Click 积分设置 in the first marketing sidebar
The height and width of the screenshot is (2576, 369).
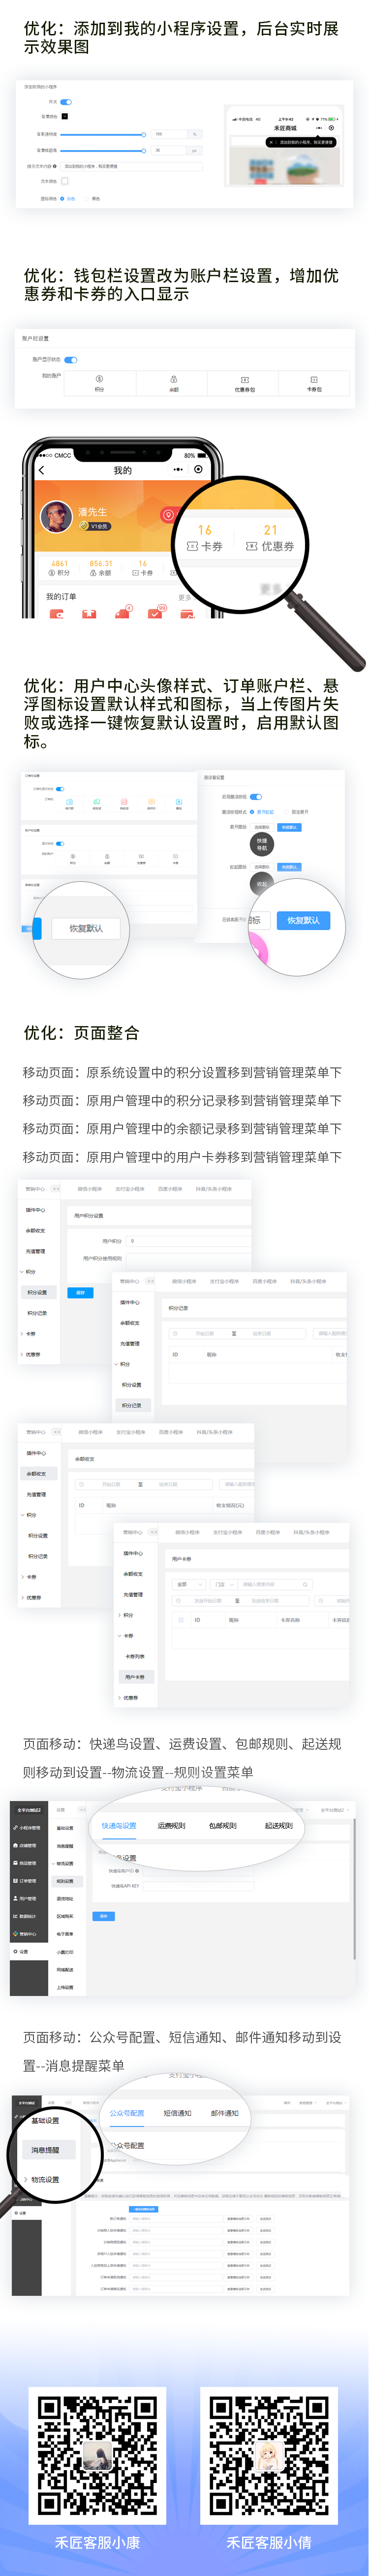[37, 1292]
